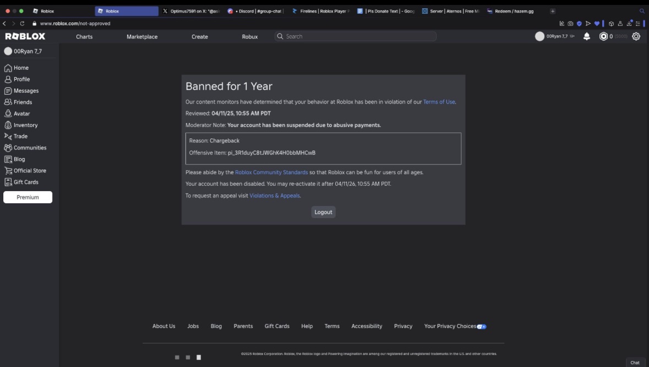Open the Chat panel button
The width and height of the screenshot is (649, 367).
pos(635,363)
